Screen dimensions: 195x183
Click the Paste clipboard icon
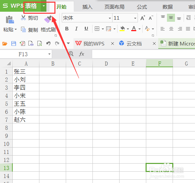tap(10, 19)
